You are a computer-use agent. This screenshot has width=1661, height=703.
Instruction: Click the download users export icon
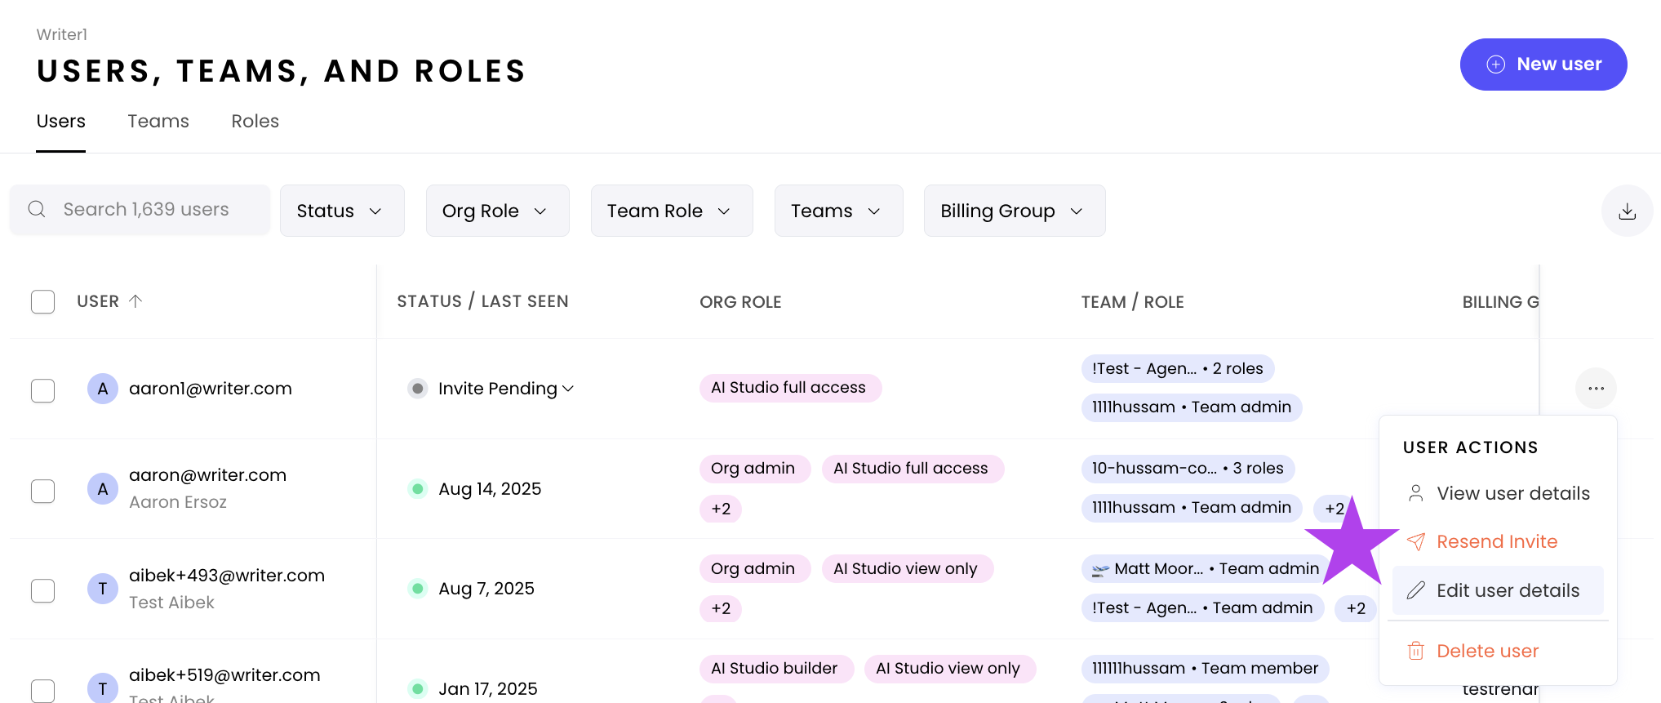[x=1627, y=211]
